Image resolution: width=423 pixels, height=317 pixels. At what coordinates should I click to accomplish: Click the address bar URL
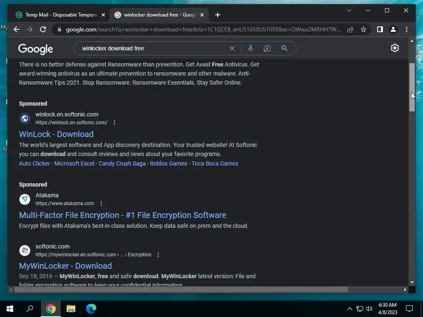[203, 29]
